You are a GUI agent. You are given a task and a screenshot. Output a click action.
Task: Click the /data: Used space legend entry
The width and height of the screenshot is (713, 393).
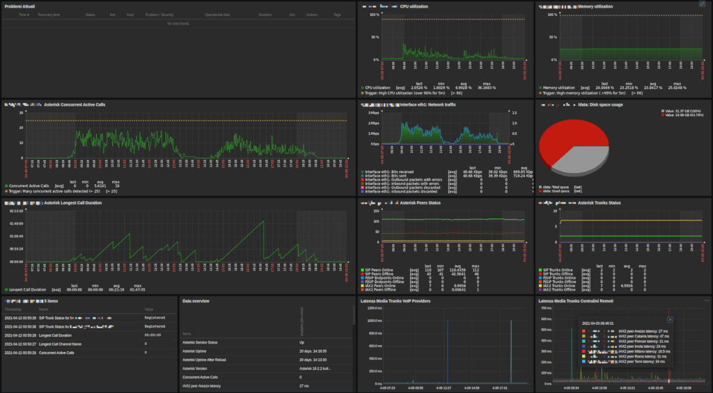coord(554,191)
